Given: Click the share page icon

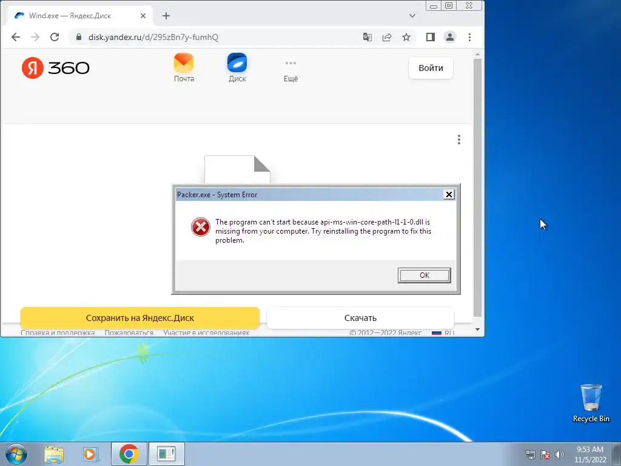Looking at the screenshot, I should click(x=386, y=37).
